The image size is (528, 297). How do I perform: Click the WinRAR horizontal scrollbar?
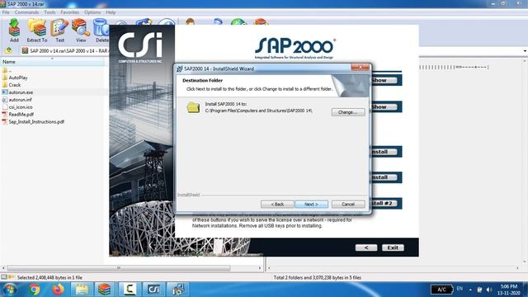click(x=119, y=268)
